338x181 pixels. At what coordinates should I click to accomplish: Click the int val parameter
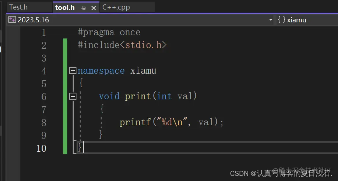[175, 96]
